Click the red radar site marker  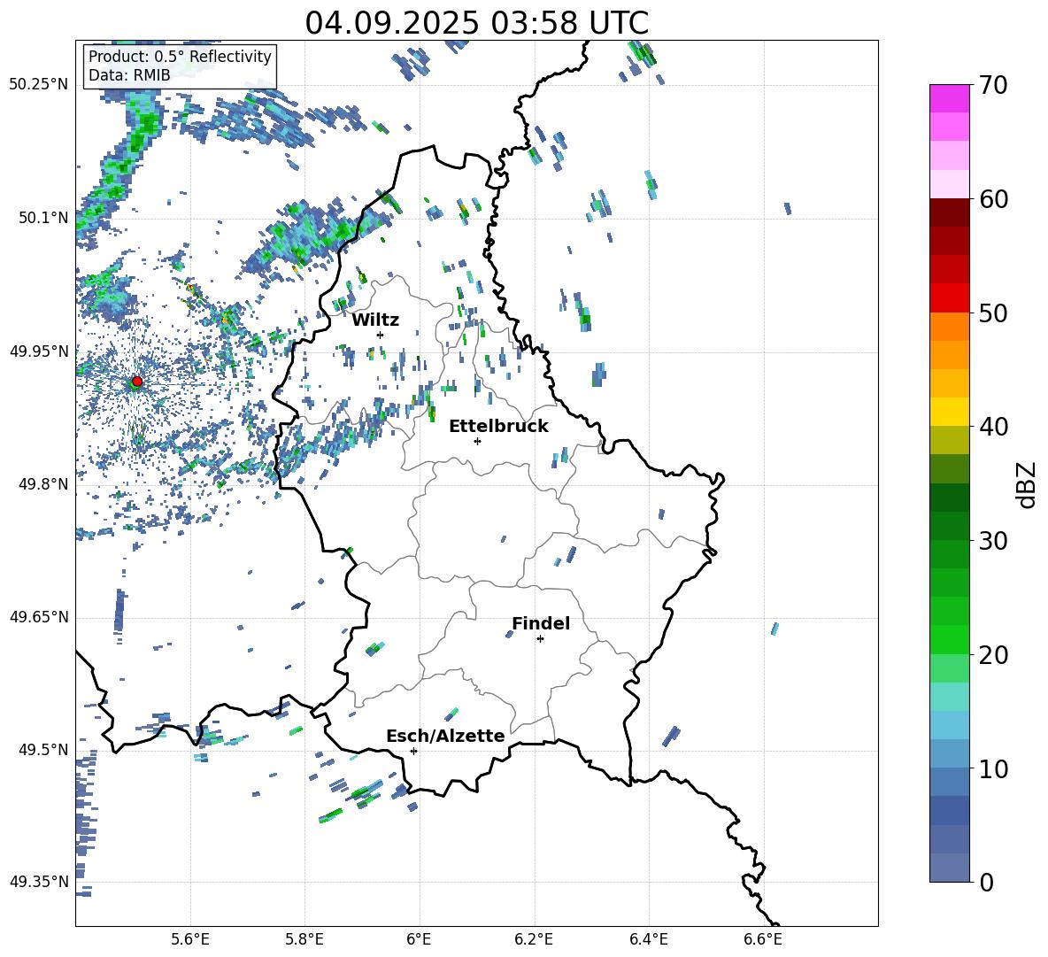(137, 382)
